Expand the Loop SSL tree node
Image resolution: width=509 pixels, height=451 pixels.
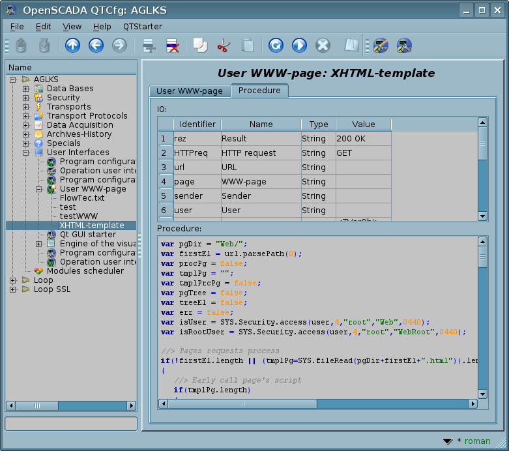tap(13, 289)
